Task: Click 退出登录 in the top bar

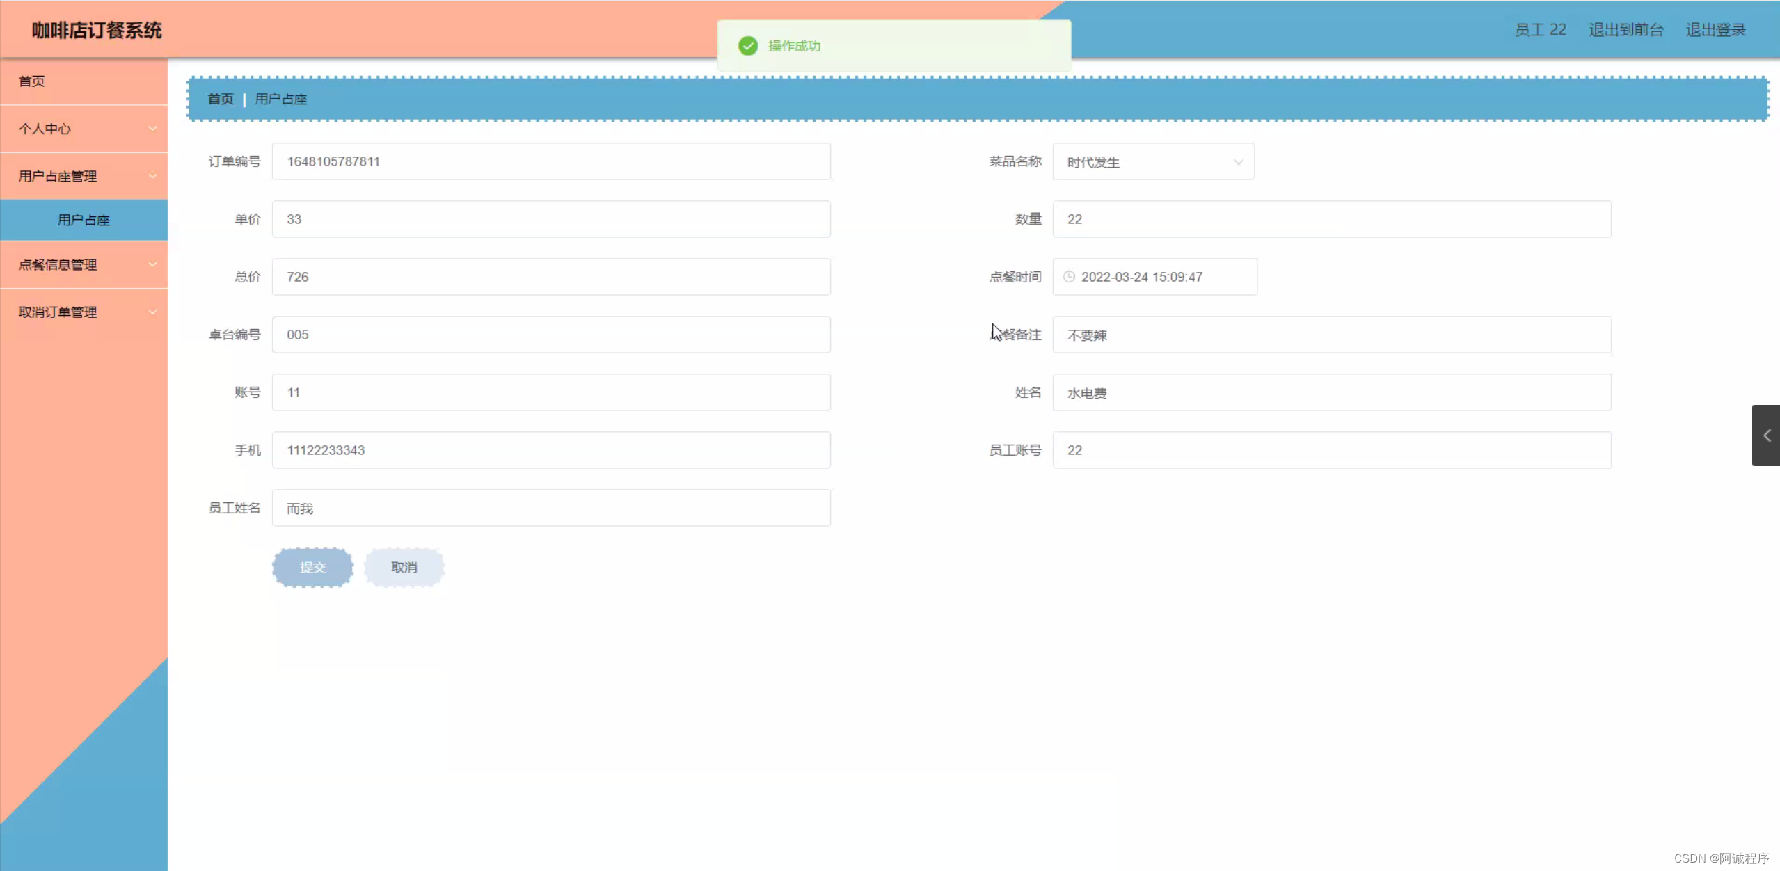Action: tap(1715, 29)
